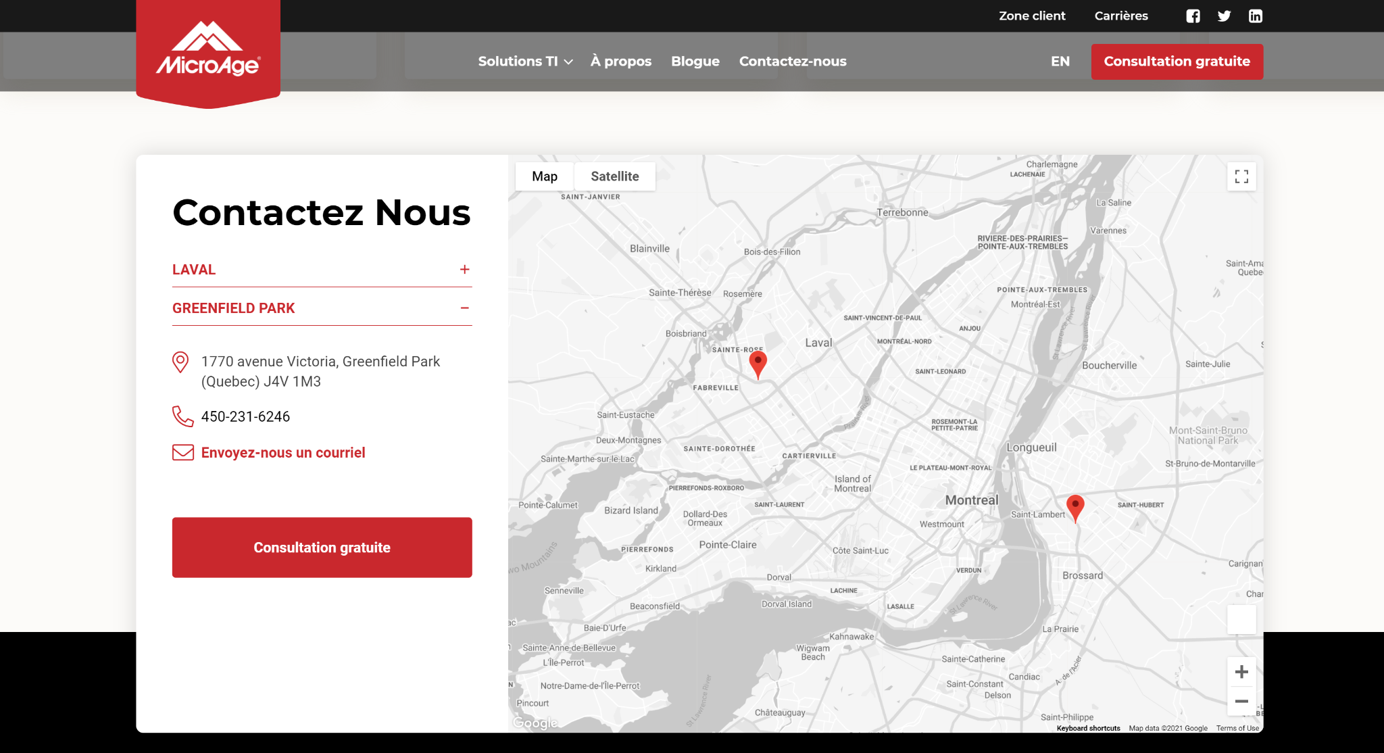
Task: Toggle map fullscreen view
Action: pos(1241,176)
